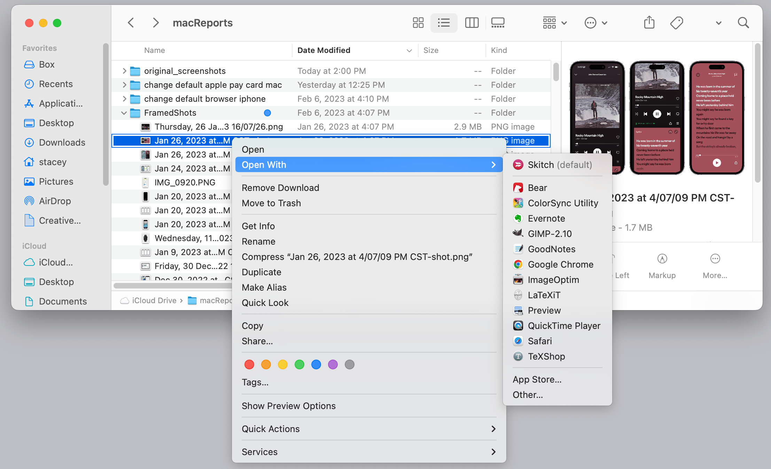Open with GIMP-2.10
771x469 pixels.
pyautogui.click(x=557, y=234)
